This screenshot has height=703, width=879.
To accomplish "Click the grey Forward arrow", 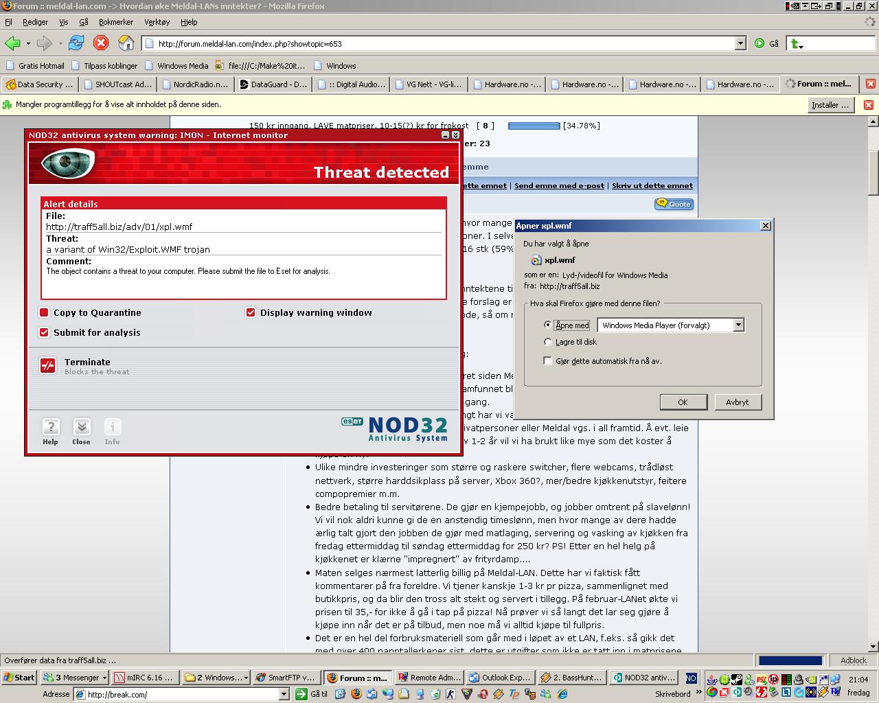I will click(44, 43).
